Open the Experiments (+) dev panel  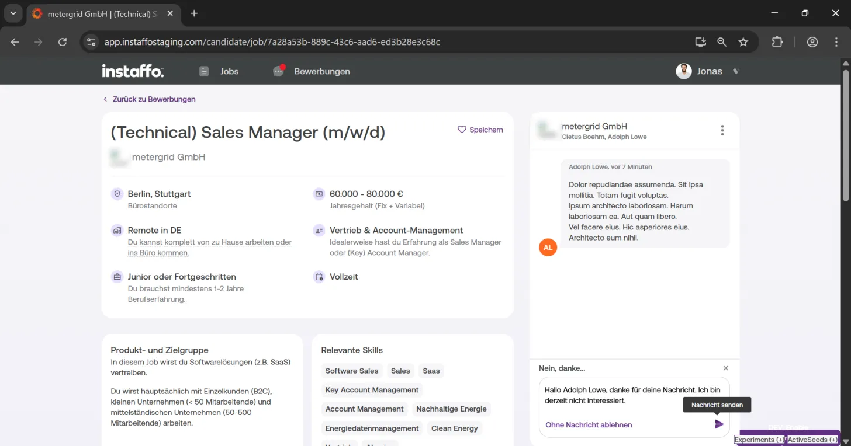coord(759,440)
